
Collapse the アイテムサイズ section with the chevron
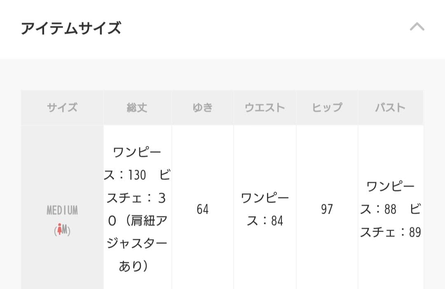(x=418, y=27)
